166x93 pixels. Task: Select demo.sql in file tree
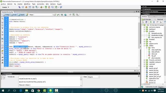[x=154, y=54]
